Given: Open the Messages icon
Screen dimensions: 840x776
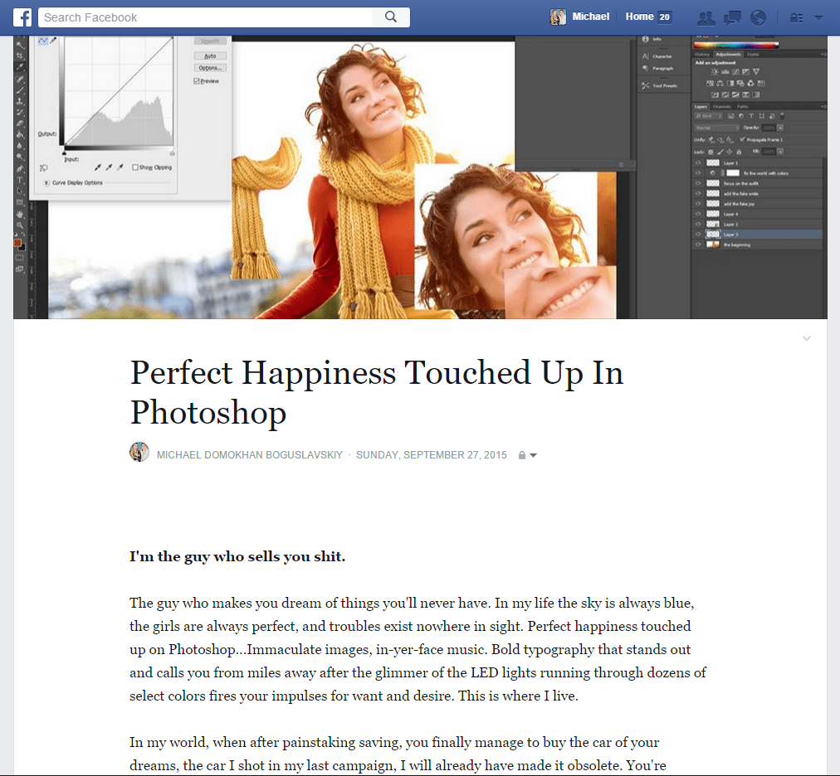Looking at the screenshot, I should tap(732, 18).
